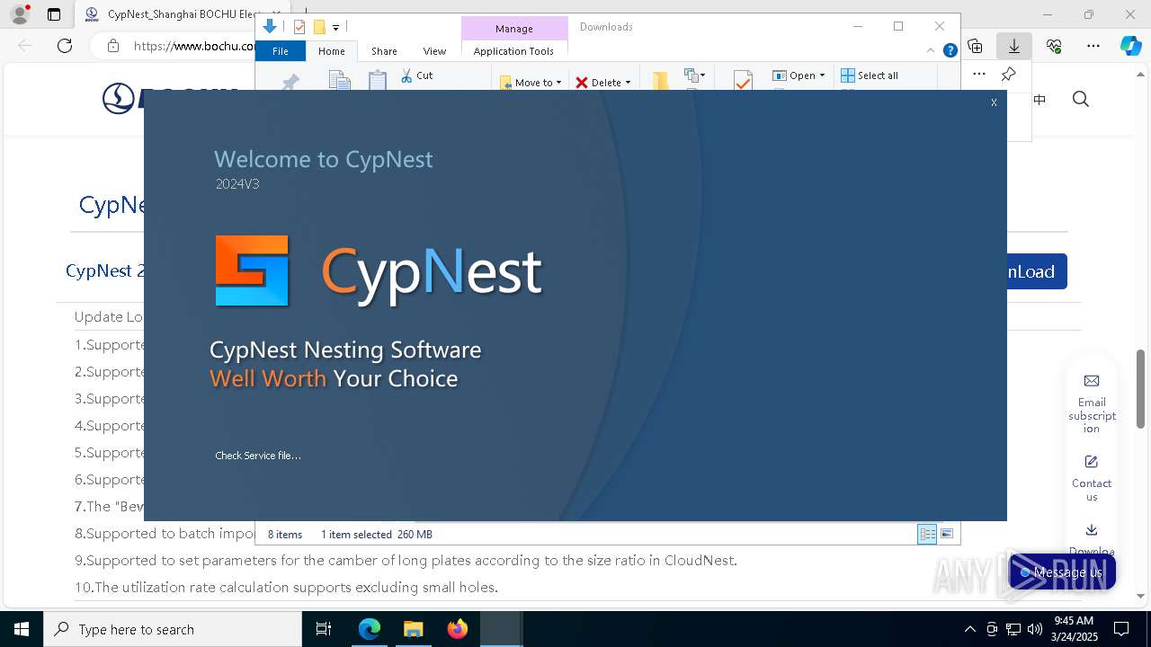The width and height of the screenshot is (1151, 647).
Task: Select Application Tools tab in Explorer
Action: [x=513, y=51]
